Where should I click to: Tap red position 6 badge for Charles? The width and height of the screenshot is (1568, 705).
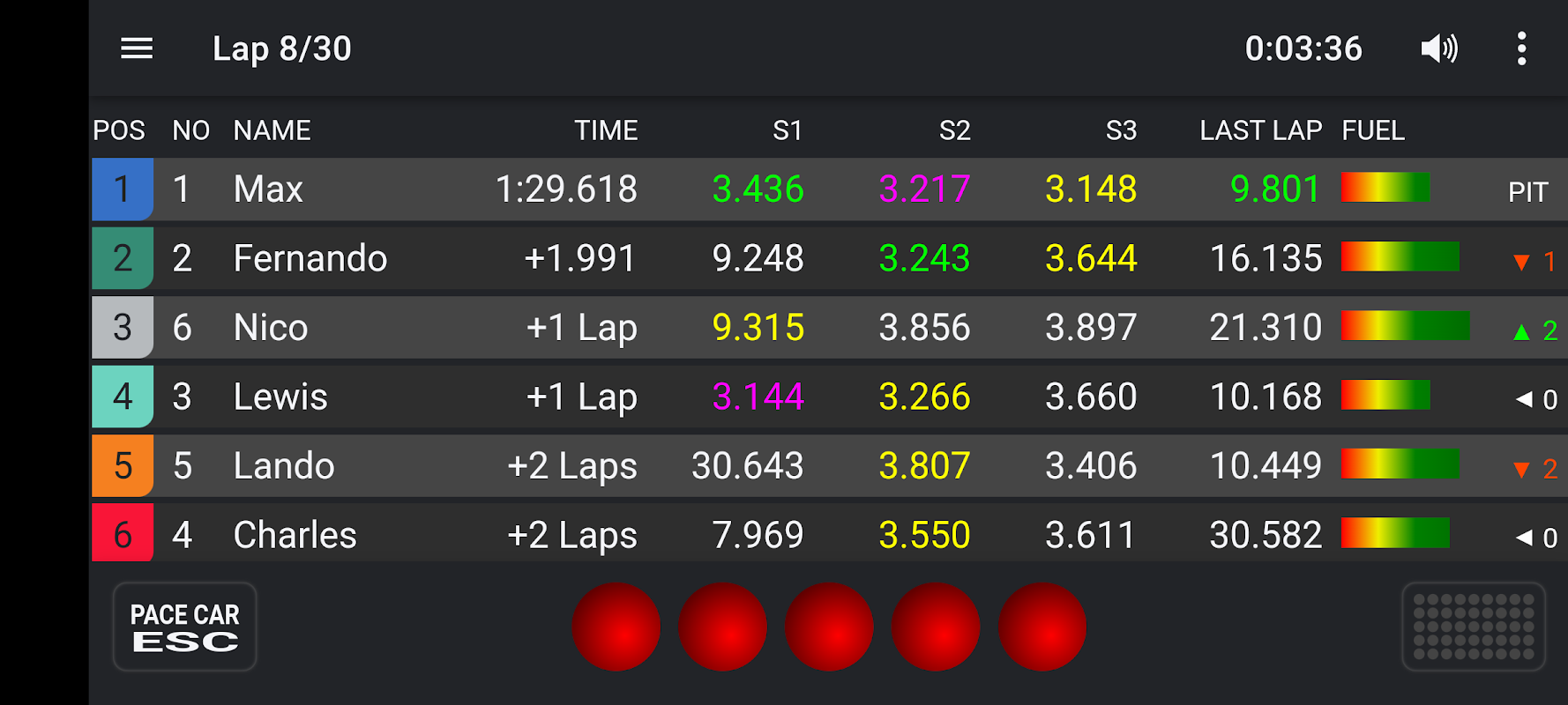pos(123,533)
